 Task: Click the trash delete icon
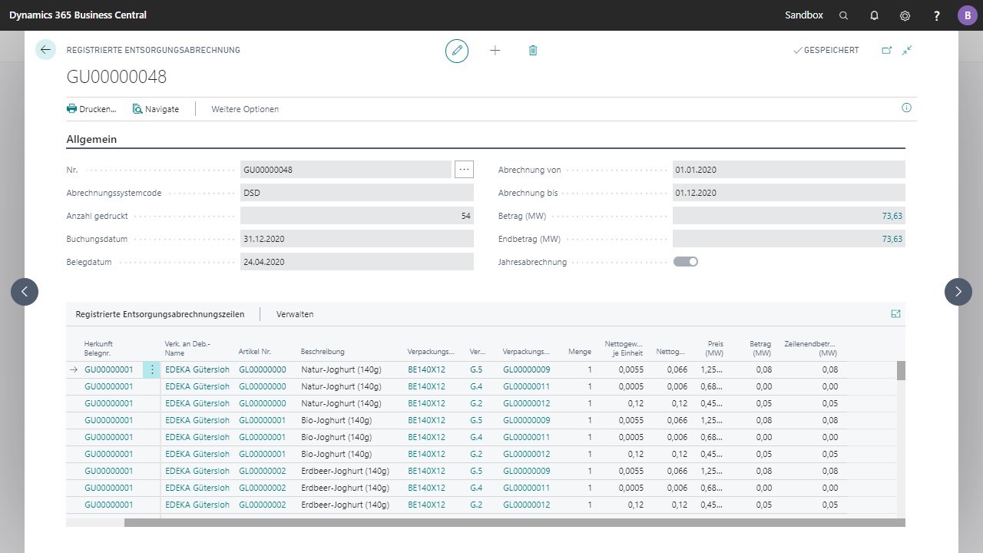(x=533, y=51)
